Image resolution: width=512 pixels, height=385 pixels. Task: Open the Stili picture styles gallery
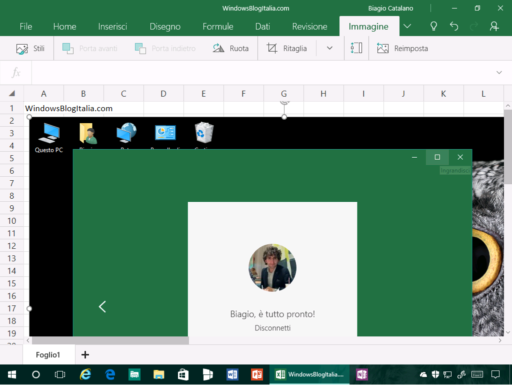click(x=30, y=49)
